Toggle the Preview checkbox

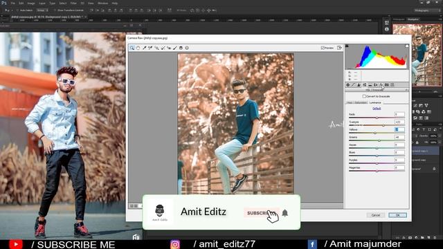[323, 48]
